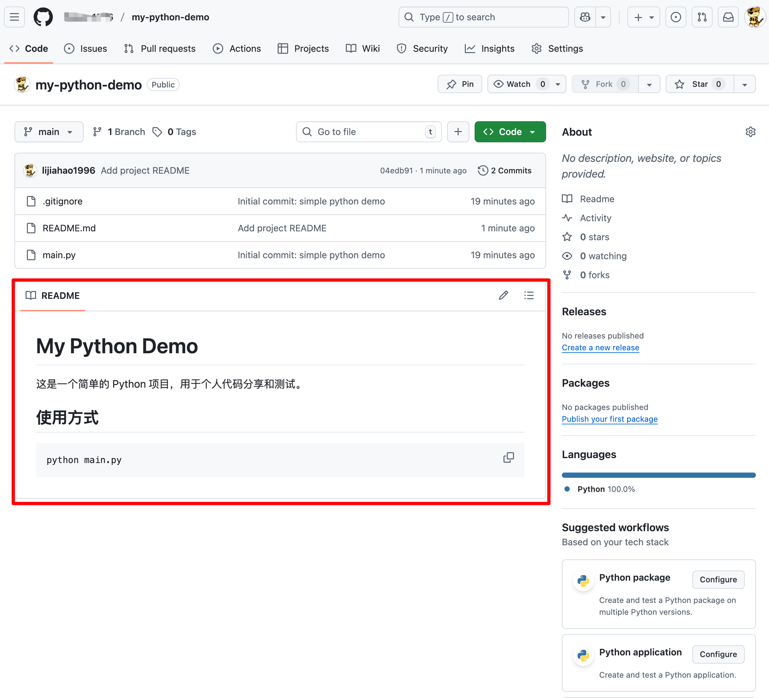Open the Copilot icon in header
The image size is (769, 698).
[x=585, y=17]
